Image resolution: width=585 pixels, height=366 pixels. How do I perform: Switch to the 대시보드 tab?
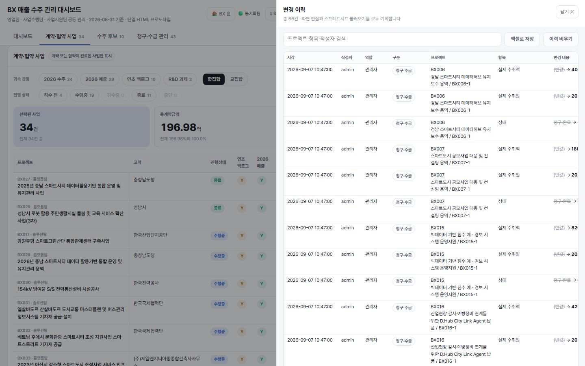tap(23, 36)
